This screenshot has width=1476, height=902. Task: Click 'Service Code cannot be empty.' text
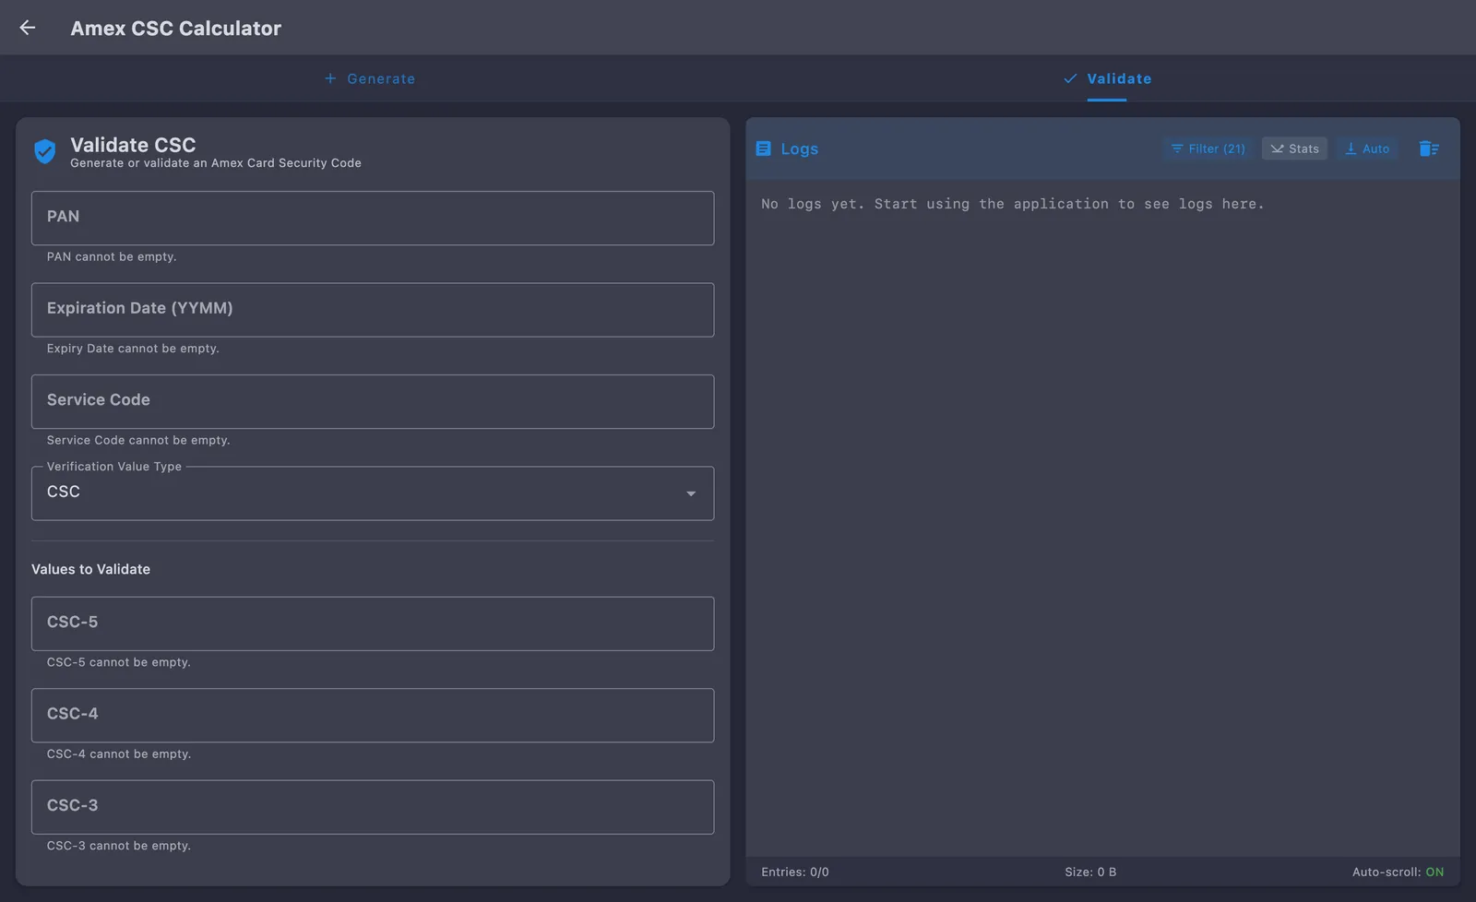138,440
